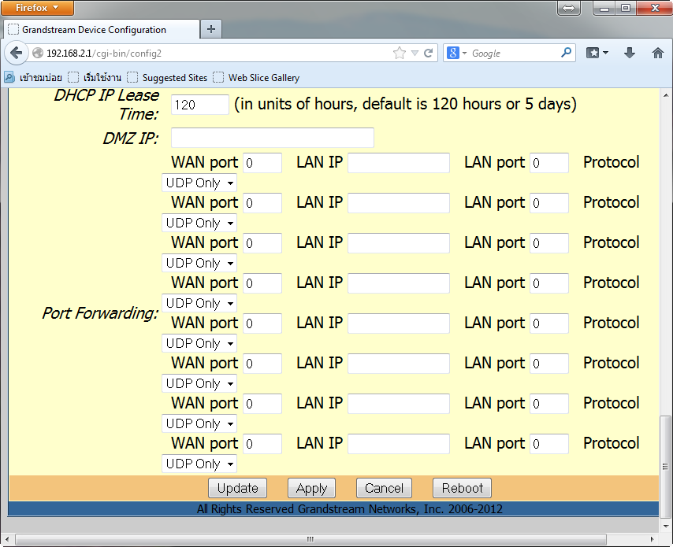Open the URL history dropdown arrow
The height and width of the screenshot is (547, 673).
pos(415,54)
